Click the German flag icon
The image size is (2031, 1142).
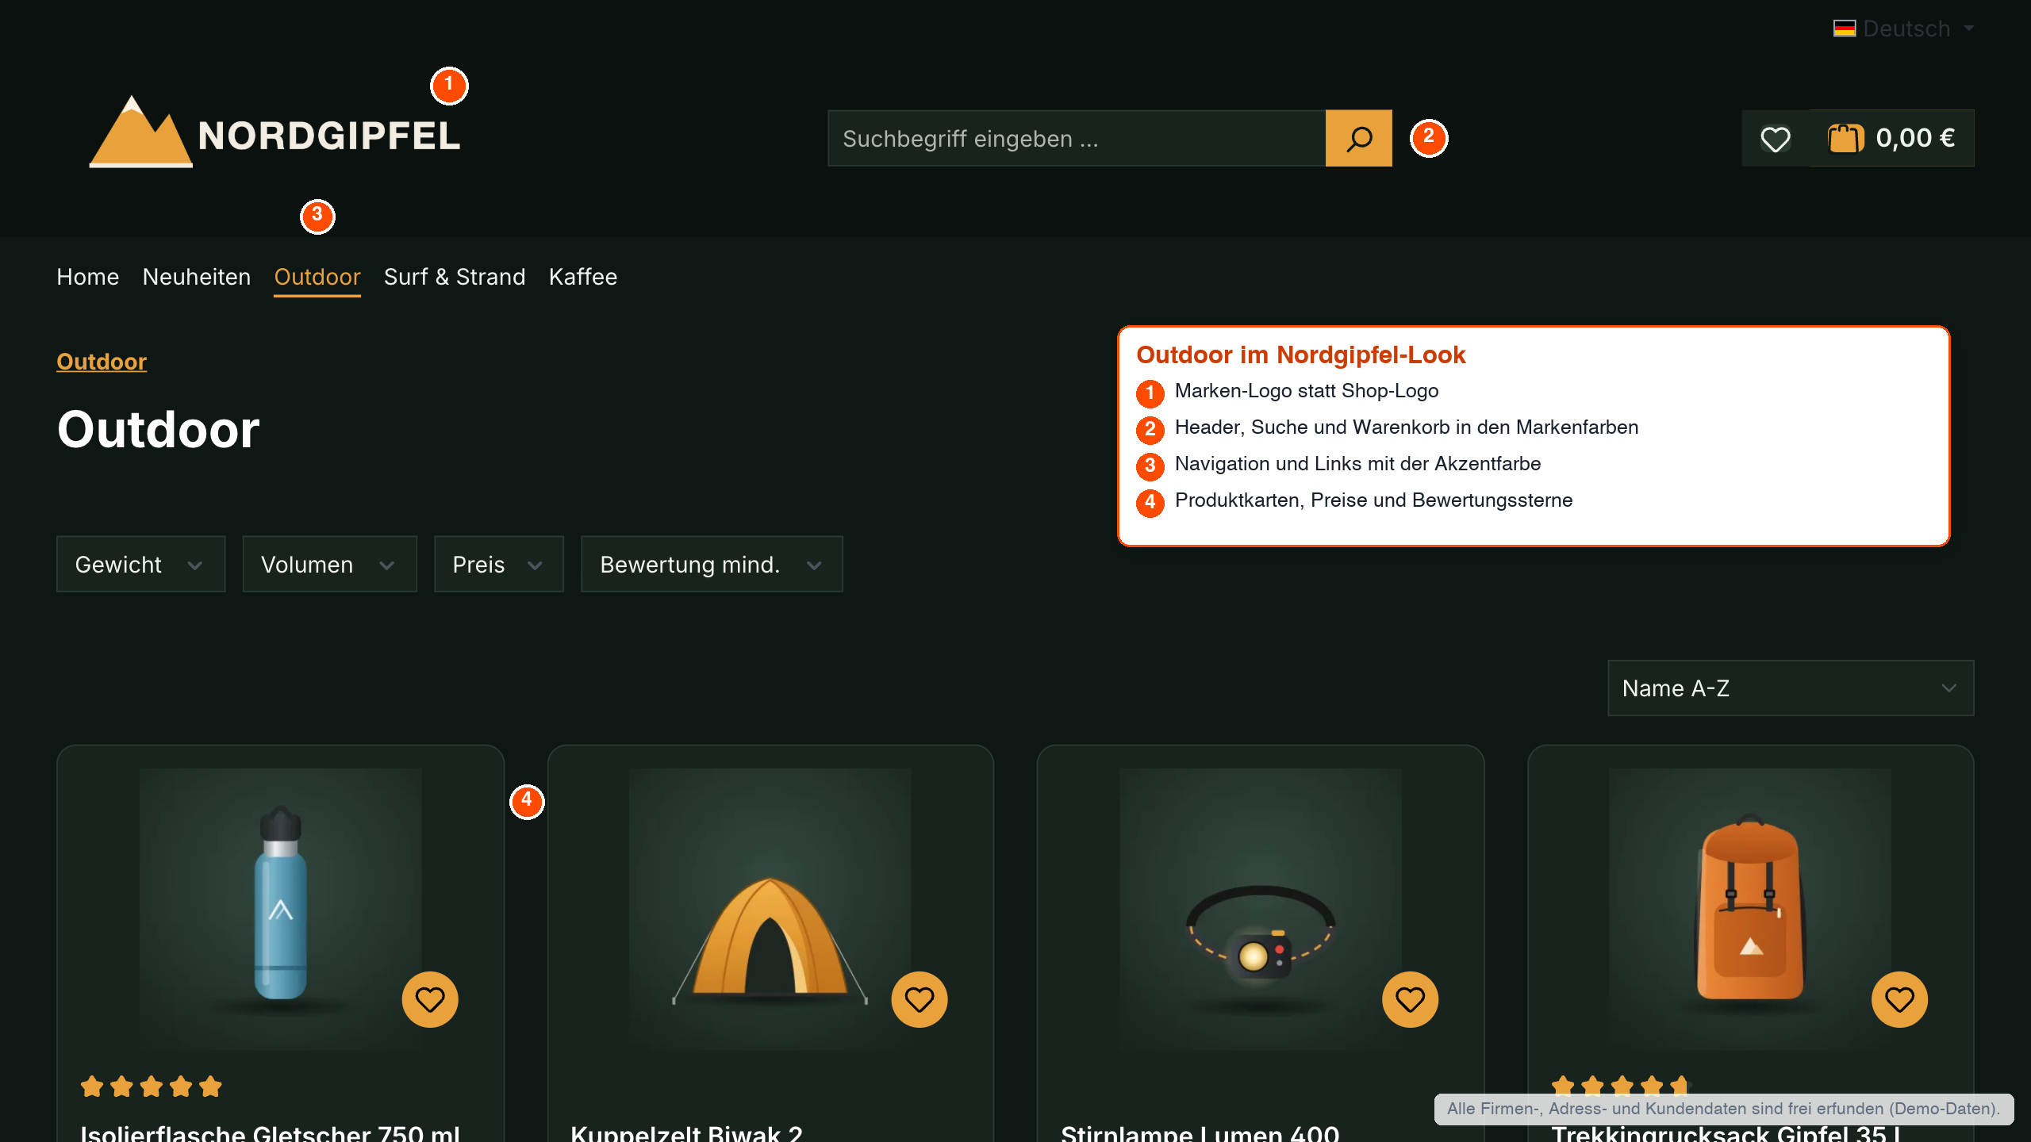[x=1845, y=29]
